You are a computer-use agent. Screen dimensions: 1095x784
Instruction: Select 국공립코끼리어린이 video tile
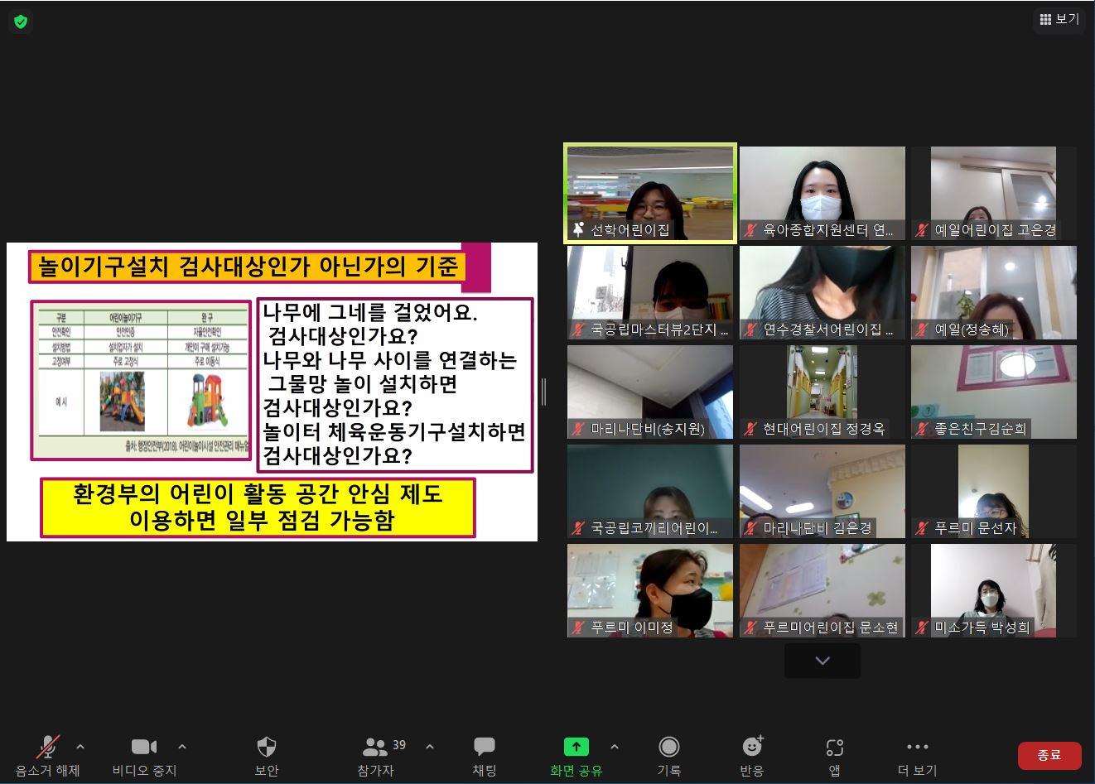pos(650,491)
